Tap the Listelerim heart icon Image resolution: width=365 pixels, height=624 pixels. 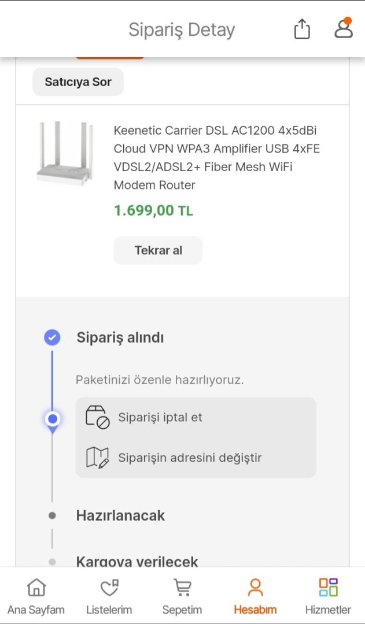pos(109,588)
